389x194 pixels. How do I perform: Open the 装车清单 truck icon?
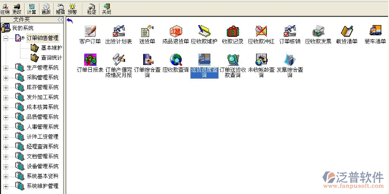[375, 31]
